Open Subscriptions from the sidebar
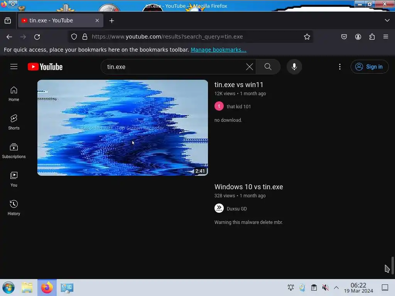Image resolution: width=395 pixels, height=296 pixels. click(x=14, y=151)
